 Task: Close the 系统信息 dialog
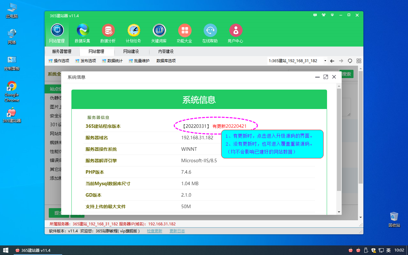[334, 77]
